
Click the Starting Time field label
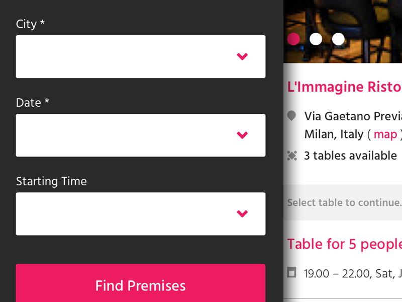click(51, 181)
